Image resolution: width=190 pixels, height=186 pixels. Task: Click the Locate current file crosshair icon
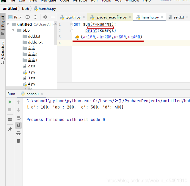[x=28, y=17]
